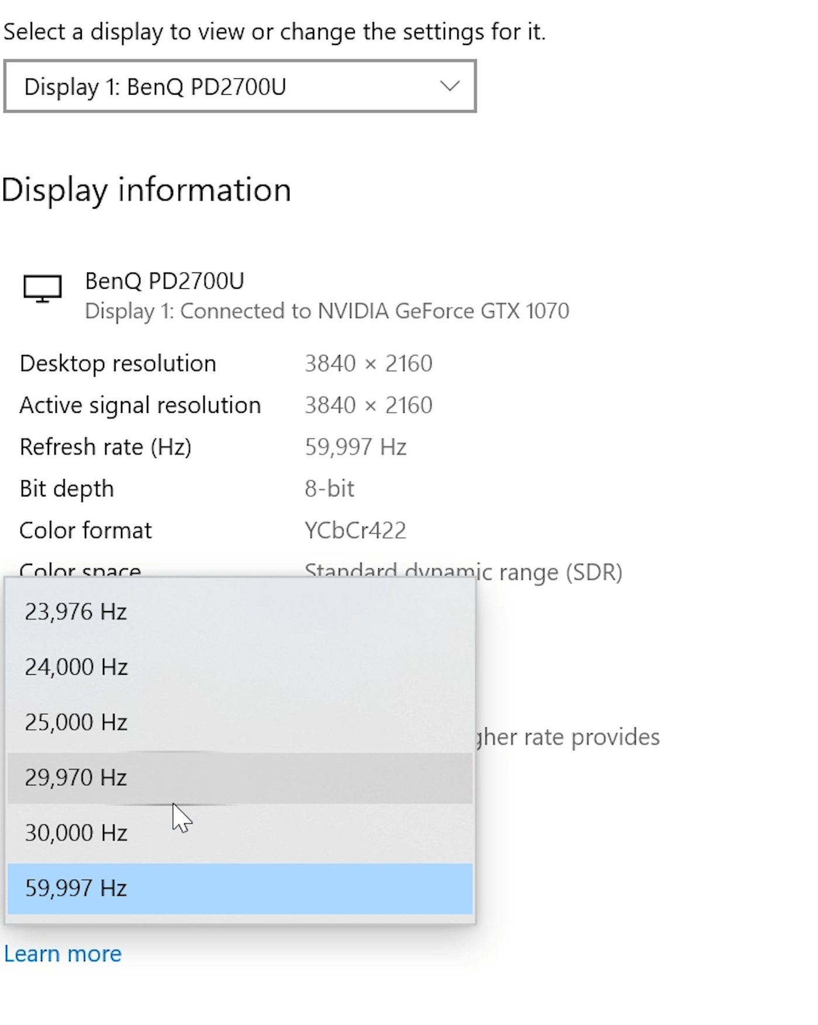Select 24,000 Hz refresh rate
818x1025 pixels.
click(x=240, y=667)
